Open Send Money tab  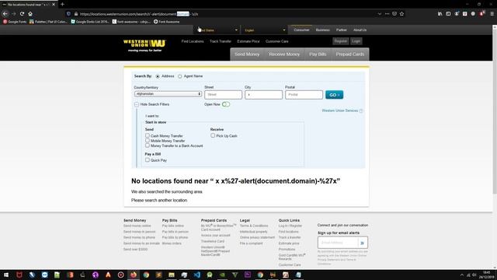247,54
